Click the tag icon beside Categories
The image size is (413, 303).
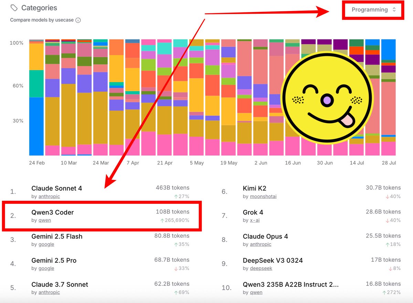(14, 8)
